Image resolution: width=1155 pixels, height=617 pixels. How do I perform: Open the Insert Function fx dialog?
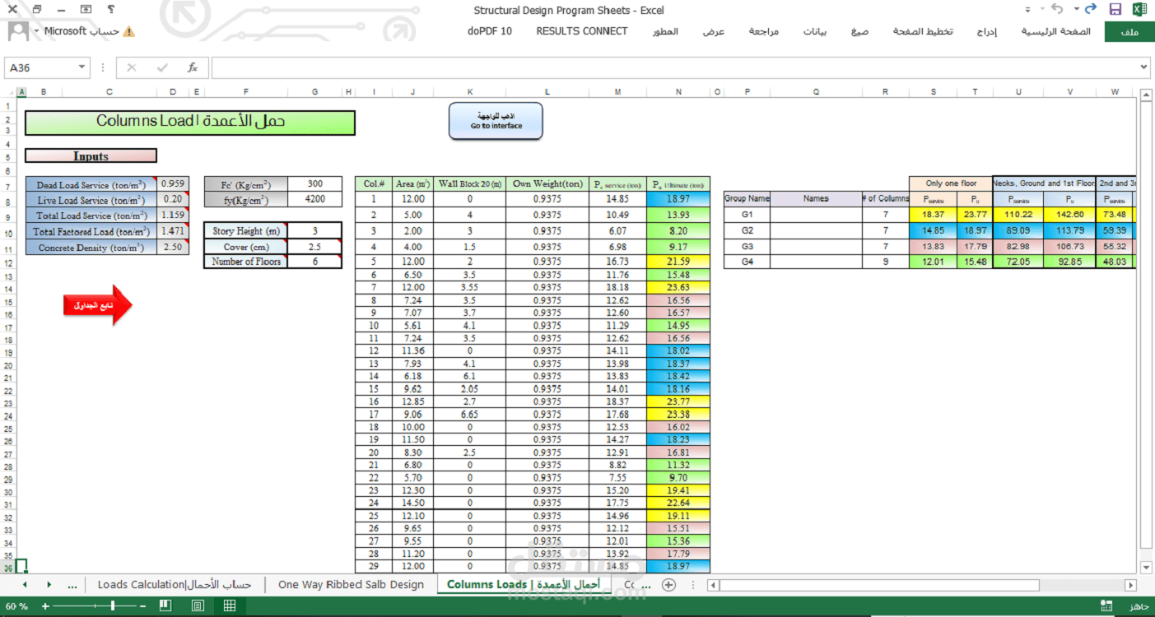pos(193,67)
